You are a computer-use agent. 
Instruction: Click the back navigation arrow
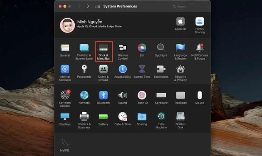point(79,6)
